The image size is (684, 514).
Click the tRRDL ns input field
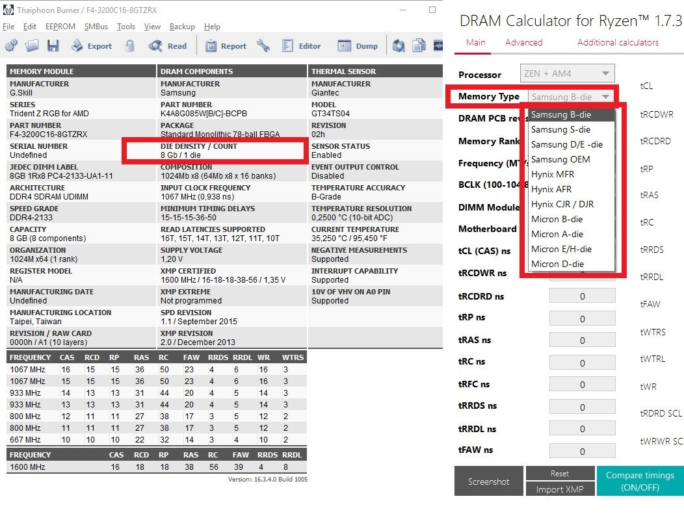click(x=583, y=429)
